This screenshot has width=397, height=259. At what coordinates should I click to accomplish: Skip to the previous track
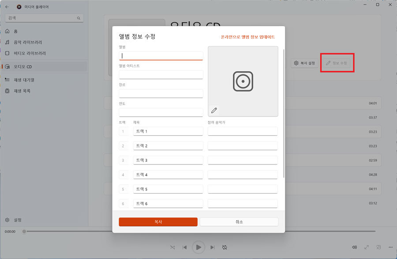pyautogui.click(x=185, y=247)
